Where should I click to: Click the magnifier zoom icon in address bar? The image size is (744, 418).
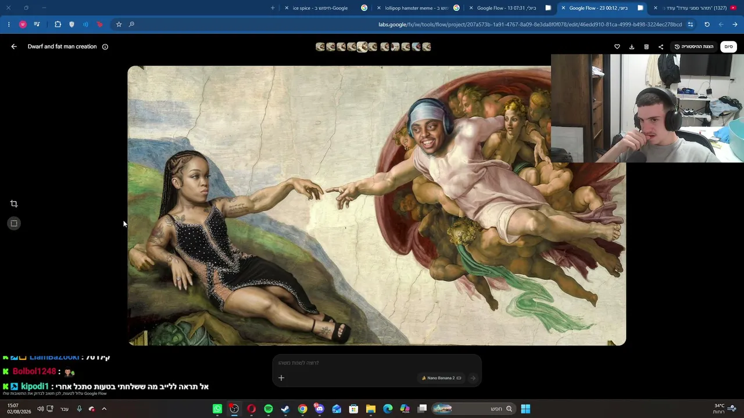[x=132, y=24]
